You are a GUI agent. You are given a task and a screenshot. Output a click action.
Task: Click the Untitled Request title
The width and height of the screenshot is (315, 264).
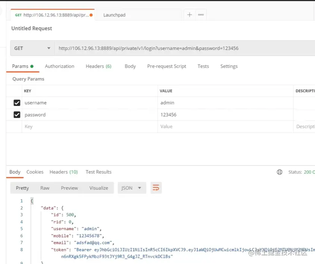point(32,28)
